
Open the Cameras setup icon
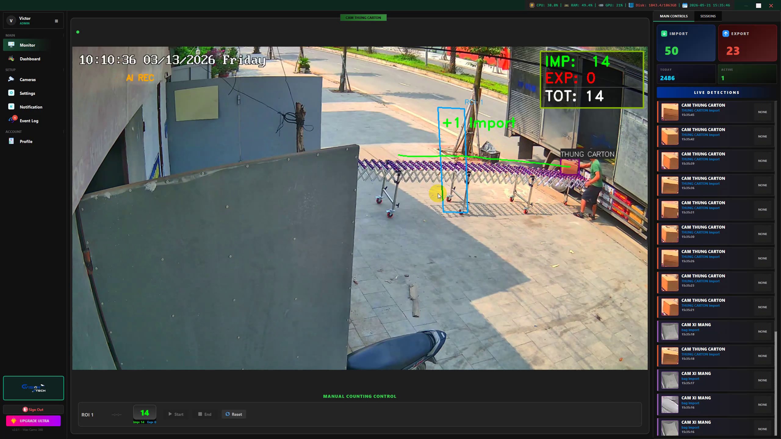[x=11, y=79]
